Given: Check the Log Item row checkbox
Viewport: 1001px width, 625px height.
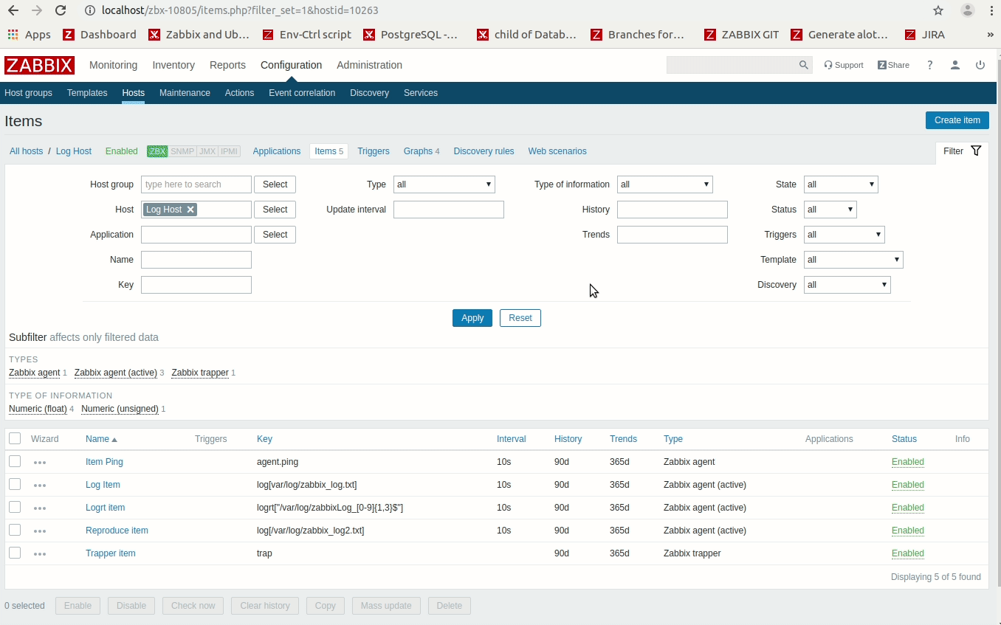Looking at the screenshot, I should click(15, 484).
